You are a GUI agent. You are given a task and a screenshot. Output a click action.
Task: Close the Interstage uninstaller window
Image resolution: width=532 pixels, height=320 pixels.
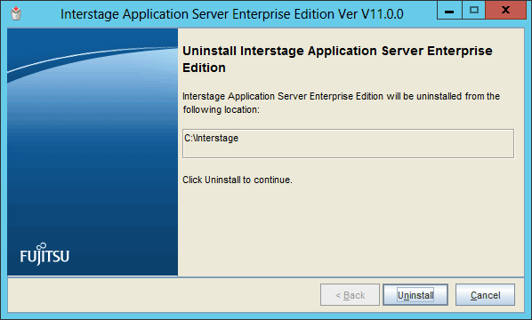click(505, 10)
